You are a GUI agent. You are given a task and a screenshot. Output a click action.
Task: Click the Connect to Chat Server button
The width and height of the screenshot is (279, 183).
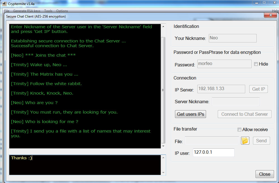(x=245, y=114)
